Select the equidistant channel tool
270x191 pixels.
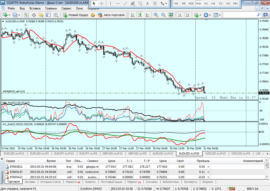133,3
